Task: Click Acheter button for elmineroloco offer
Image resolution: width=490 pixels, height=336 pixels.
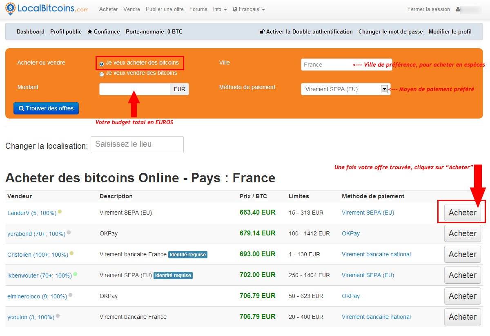Action: pyautogui.click(x=463, y=296)
